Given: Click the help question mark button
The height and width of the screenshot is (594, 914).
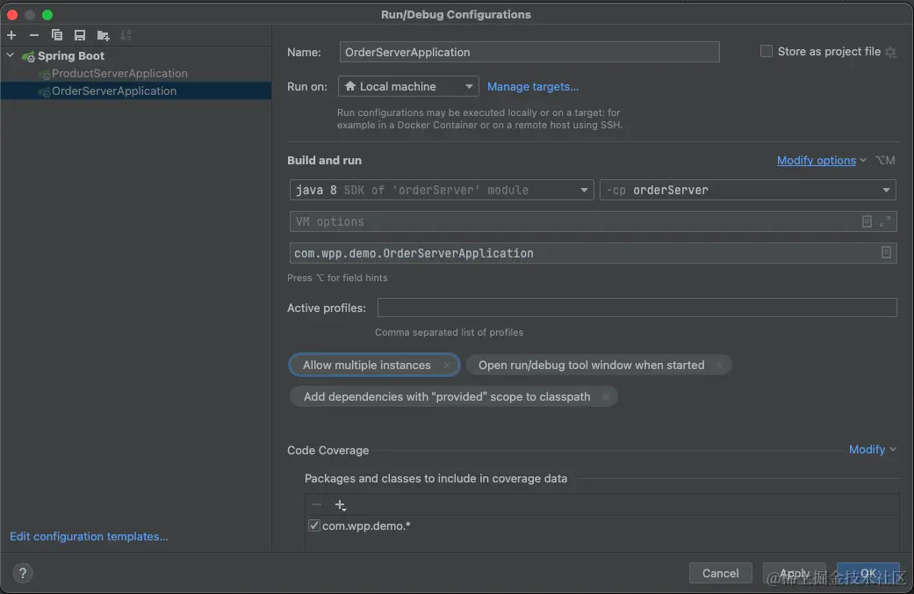Looking at the screenshot, I should (23, 573).
